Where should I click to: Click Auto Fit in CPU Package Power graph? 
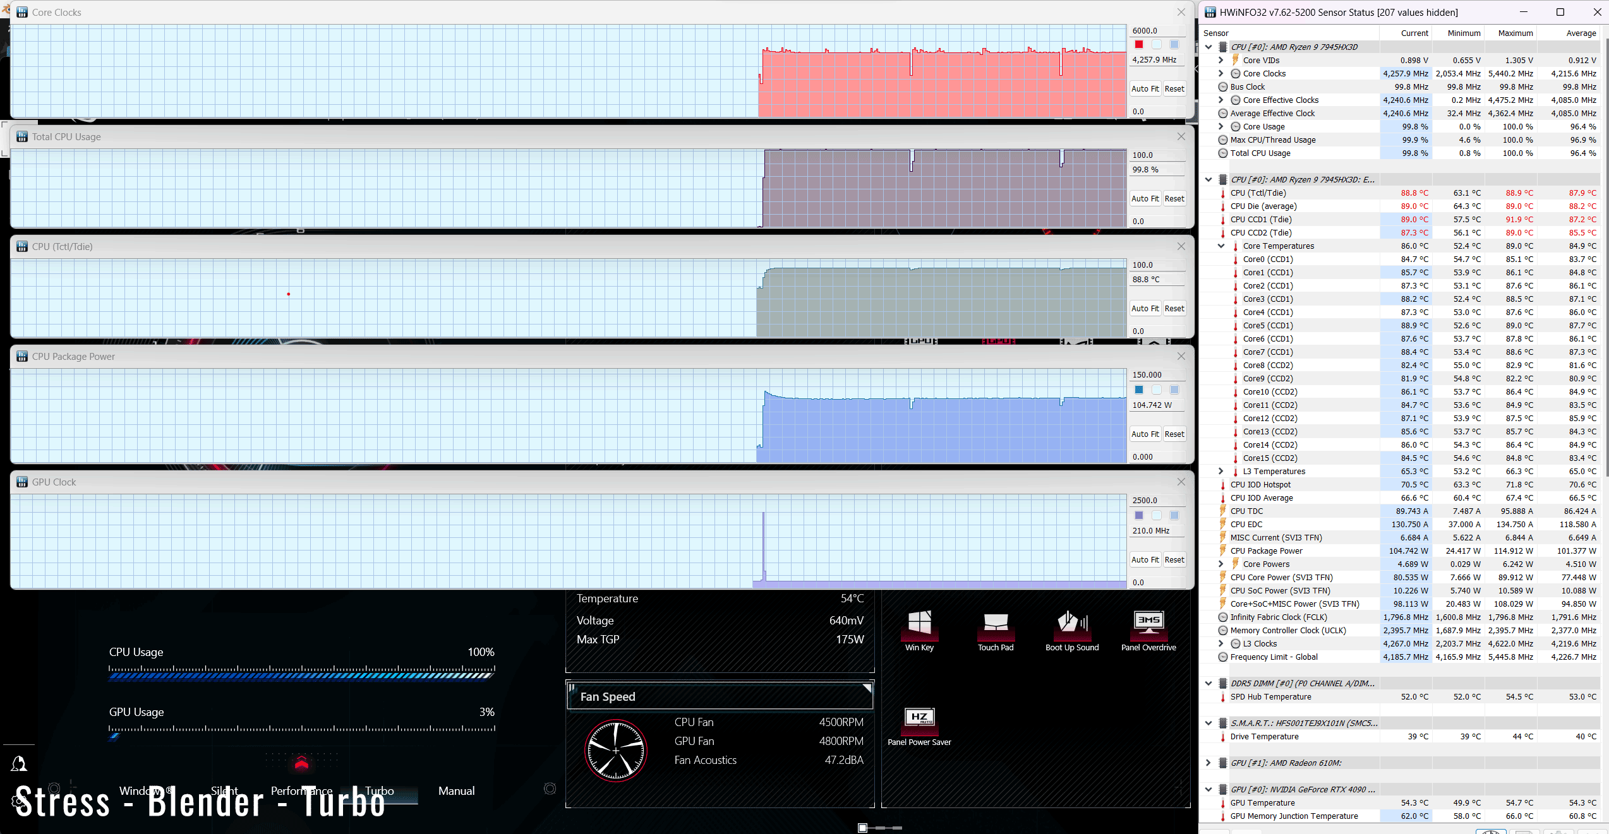[x=1145, y=434]
